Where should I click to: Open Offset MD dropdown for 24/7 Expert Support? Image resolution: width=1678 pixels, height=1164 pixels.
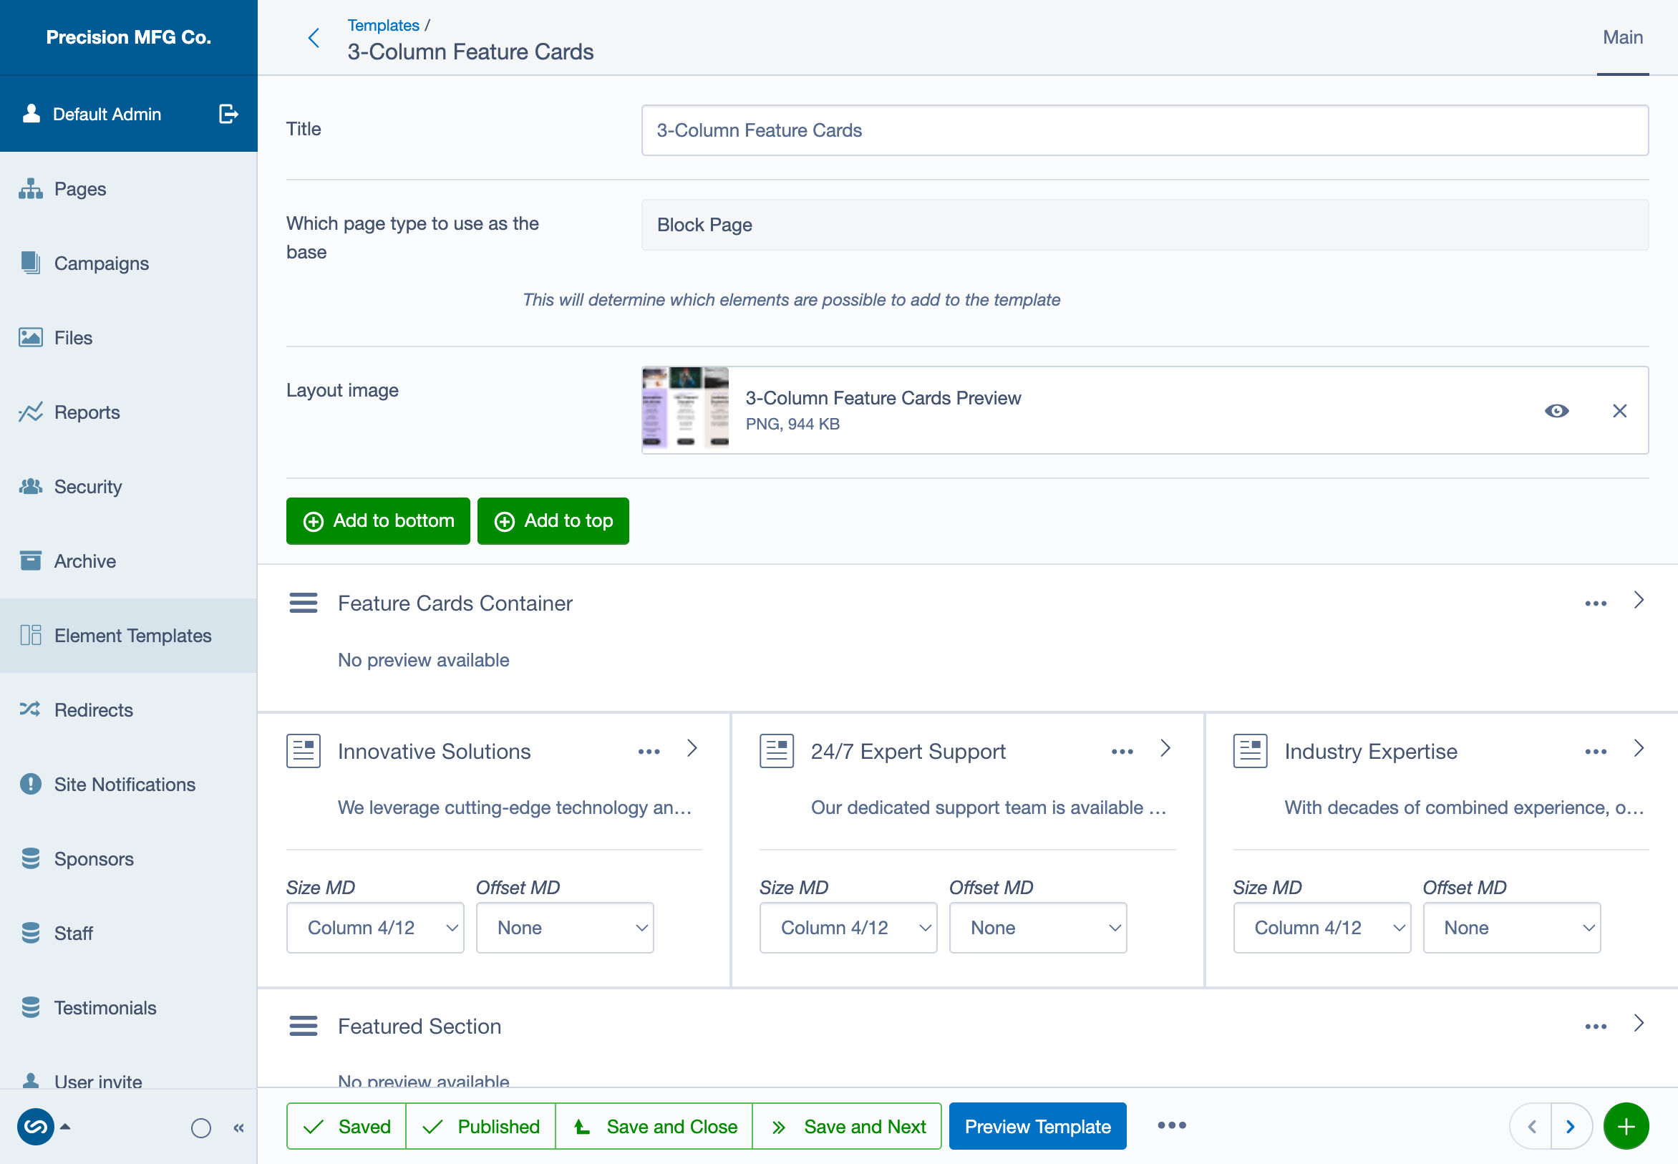1038,928
